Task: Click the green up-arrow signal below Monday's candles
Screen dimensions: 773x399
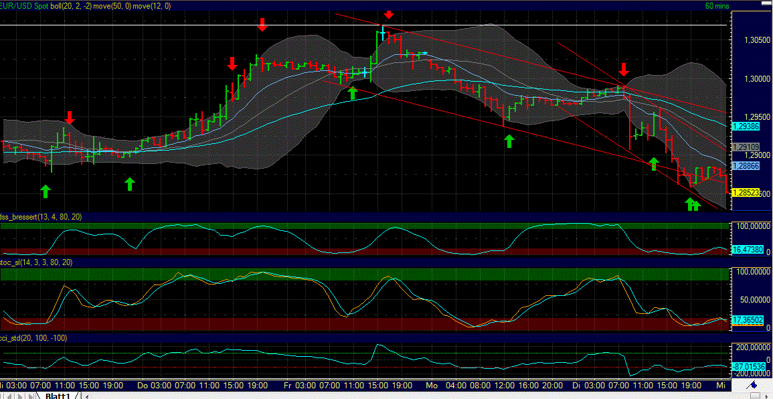Action: [x=508, y=141]
